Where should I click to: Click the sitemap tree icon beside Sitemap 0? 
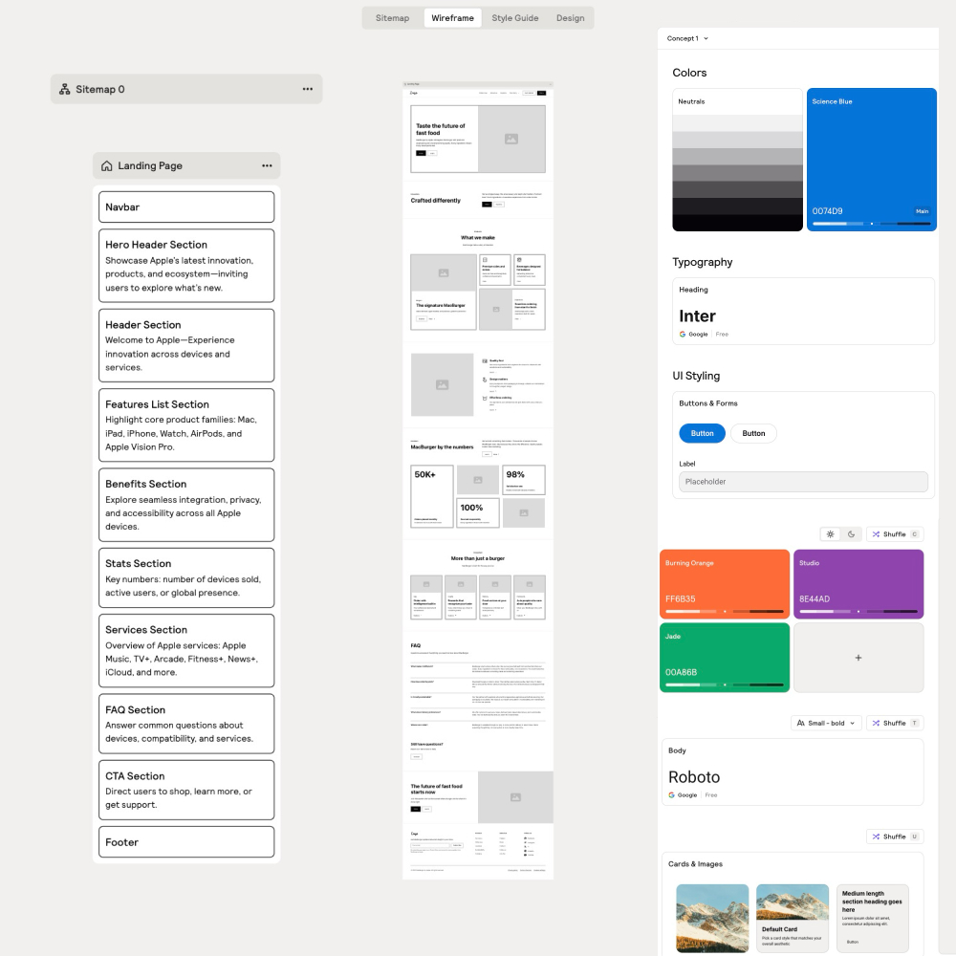tap(65, 89)
